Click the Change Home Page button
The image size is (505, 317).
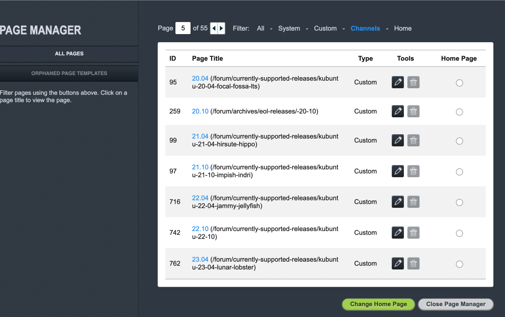tap(379, 304)
